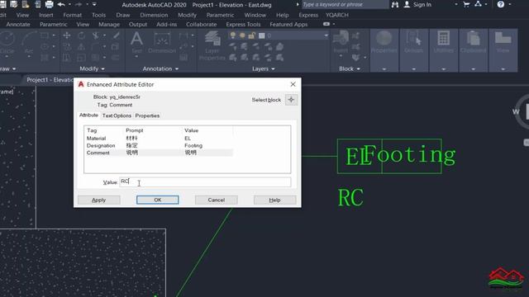The image size is (529, 297).
Task: Click into the Value input field
Action: click(205, 181)
